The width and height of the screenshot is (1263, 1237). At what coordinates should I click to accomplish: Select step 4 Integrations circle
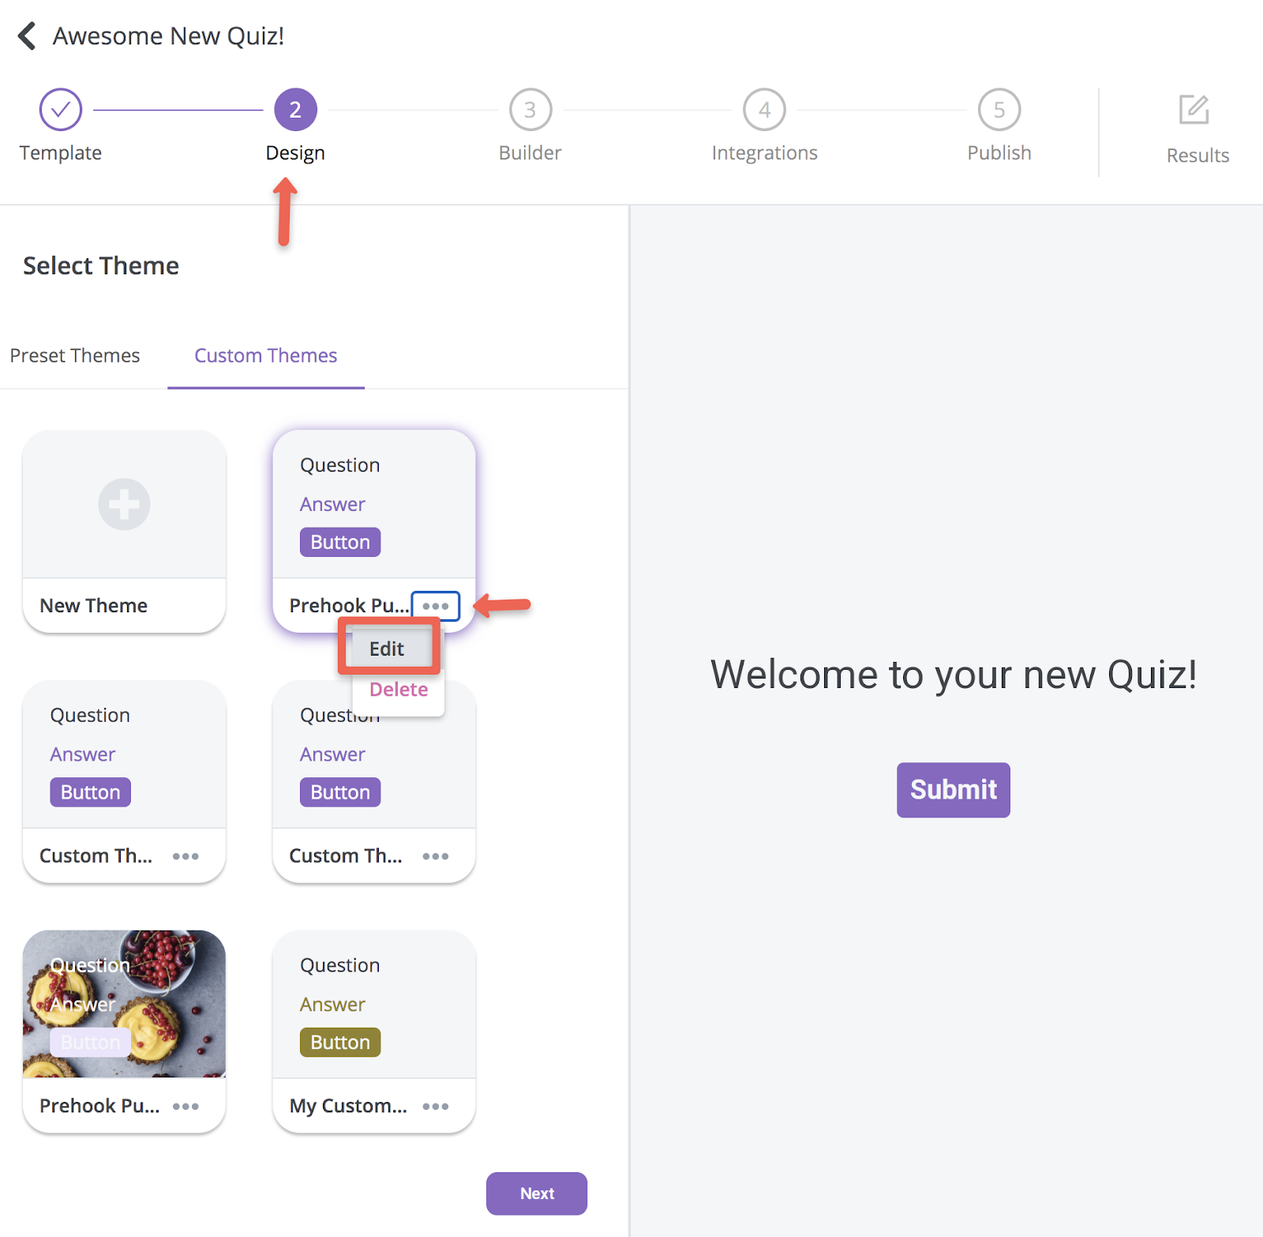pos(764,110)
